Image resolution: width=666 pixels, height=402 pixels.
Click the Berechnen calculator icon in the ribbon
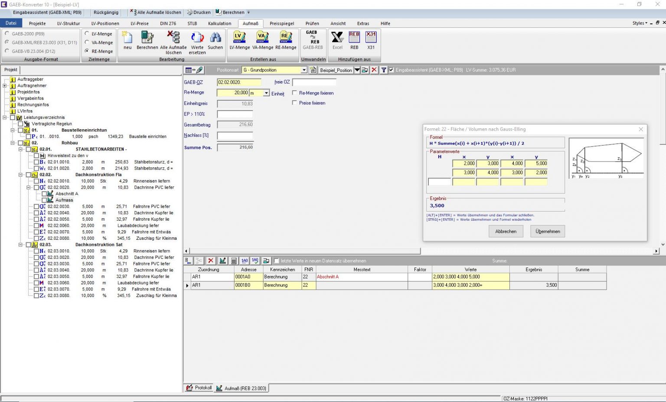(x=147, y=40)
